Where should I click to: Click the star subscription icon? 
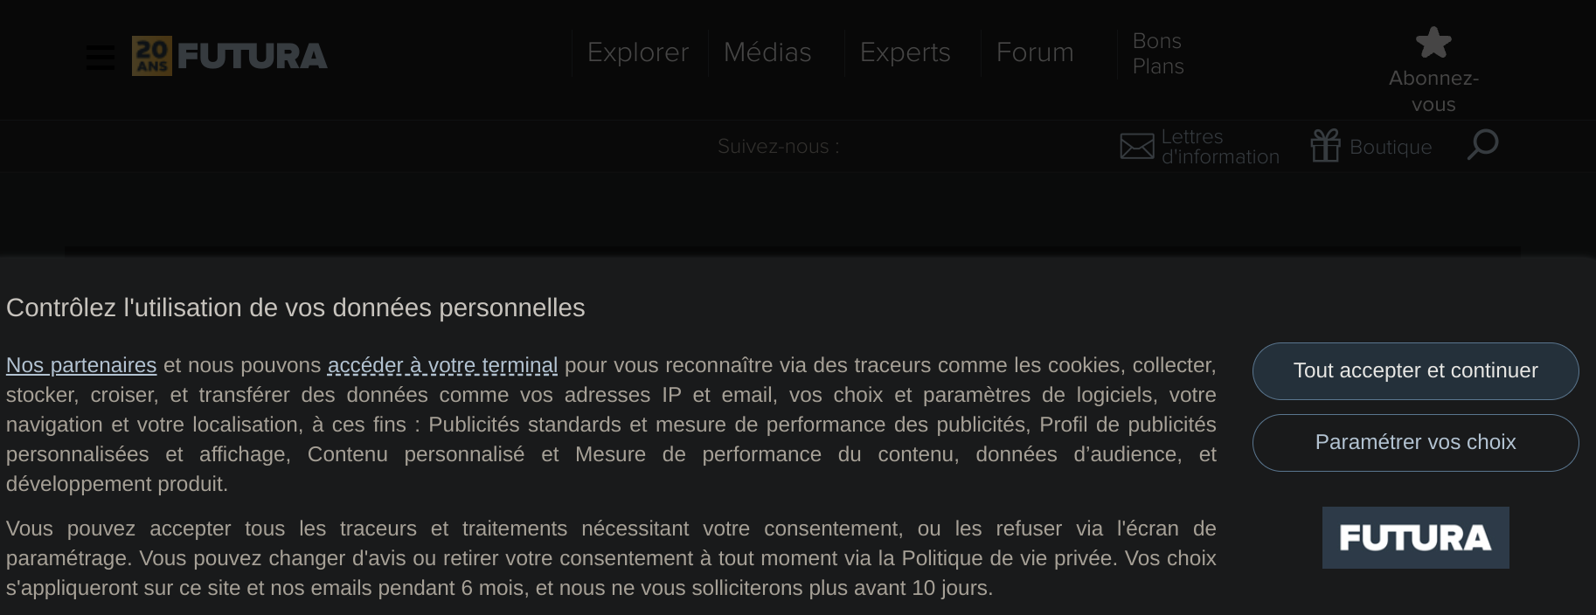coord(1433,42)
